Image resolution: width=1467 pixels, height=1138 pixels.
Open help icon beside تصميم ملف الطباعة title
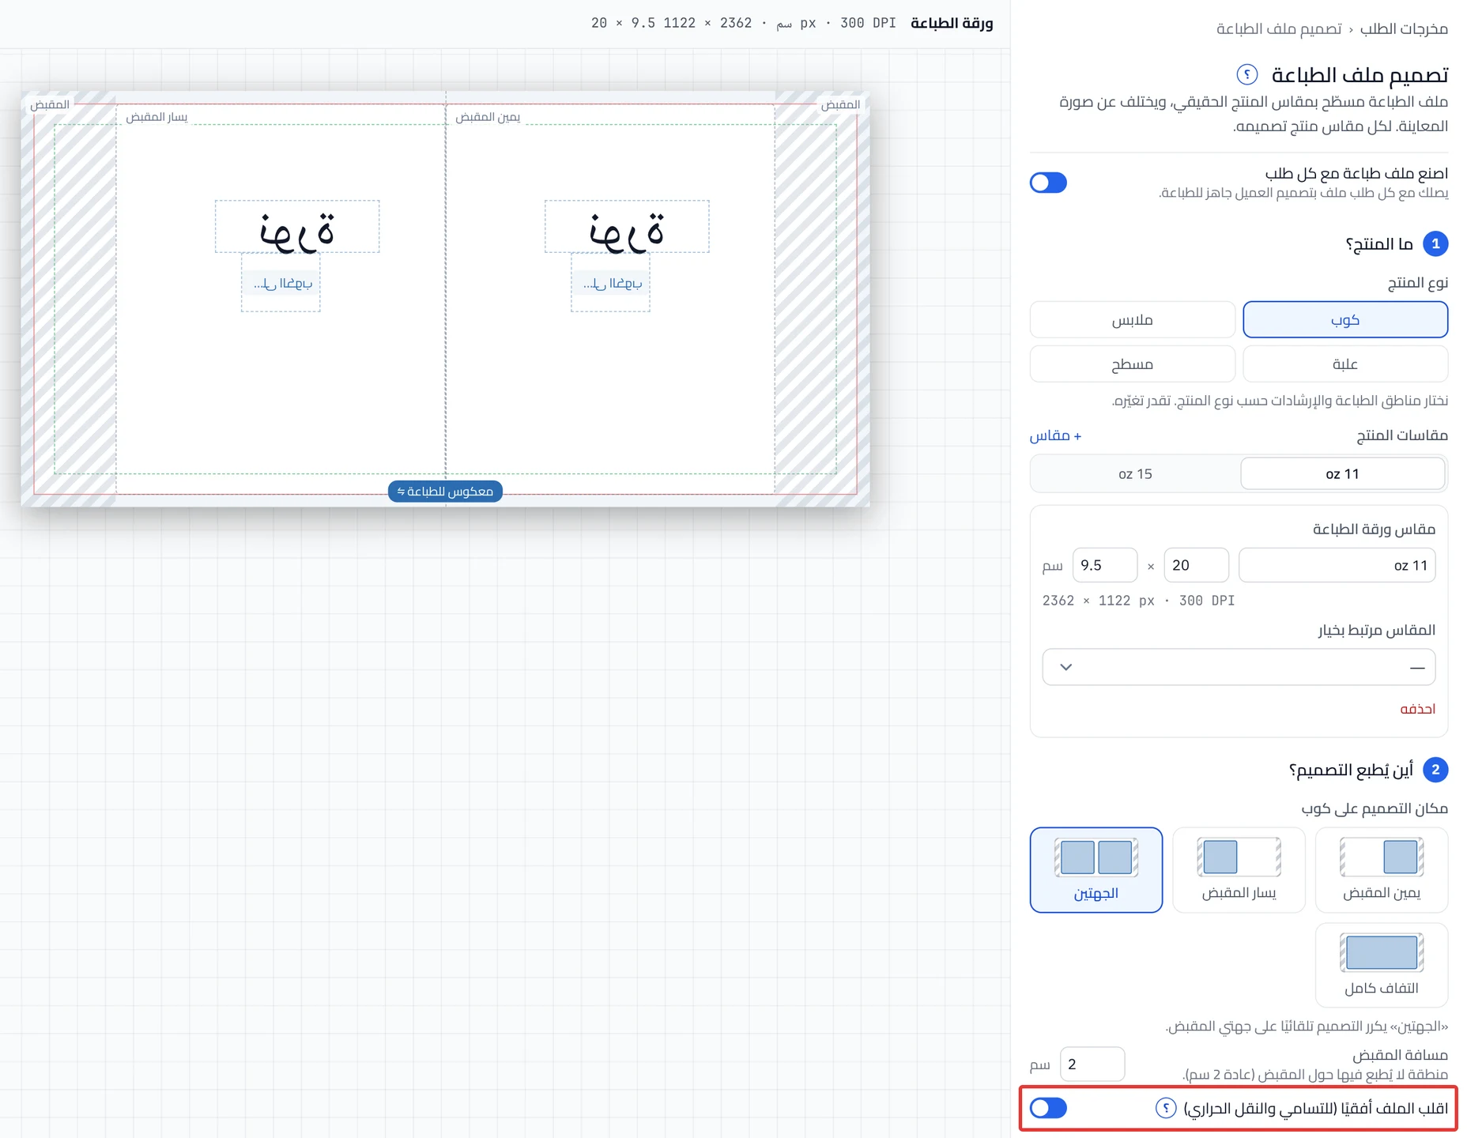pos(1246,75)
